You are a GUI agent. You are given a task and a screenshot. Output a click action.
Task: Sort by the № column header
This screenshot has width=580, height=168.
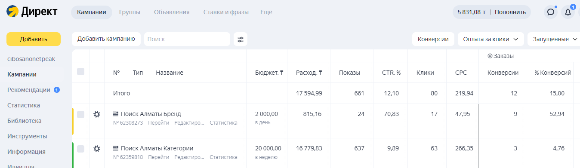(116, 73)
